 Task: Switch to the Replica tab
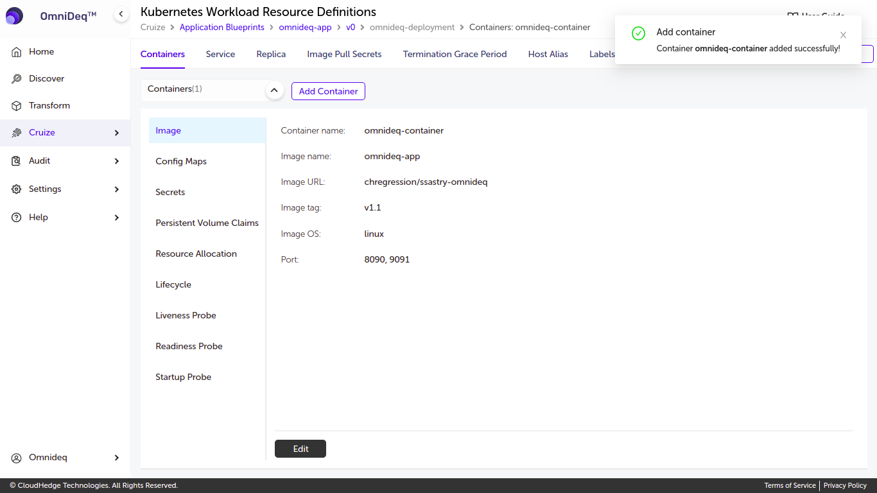[x=271, y=54]
